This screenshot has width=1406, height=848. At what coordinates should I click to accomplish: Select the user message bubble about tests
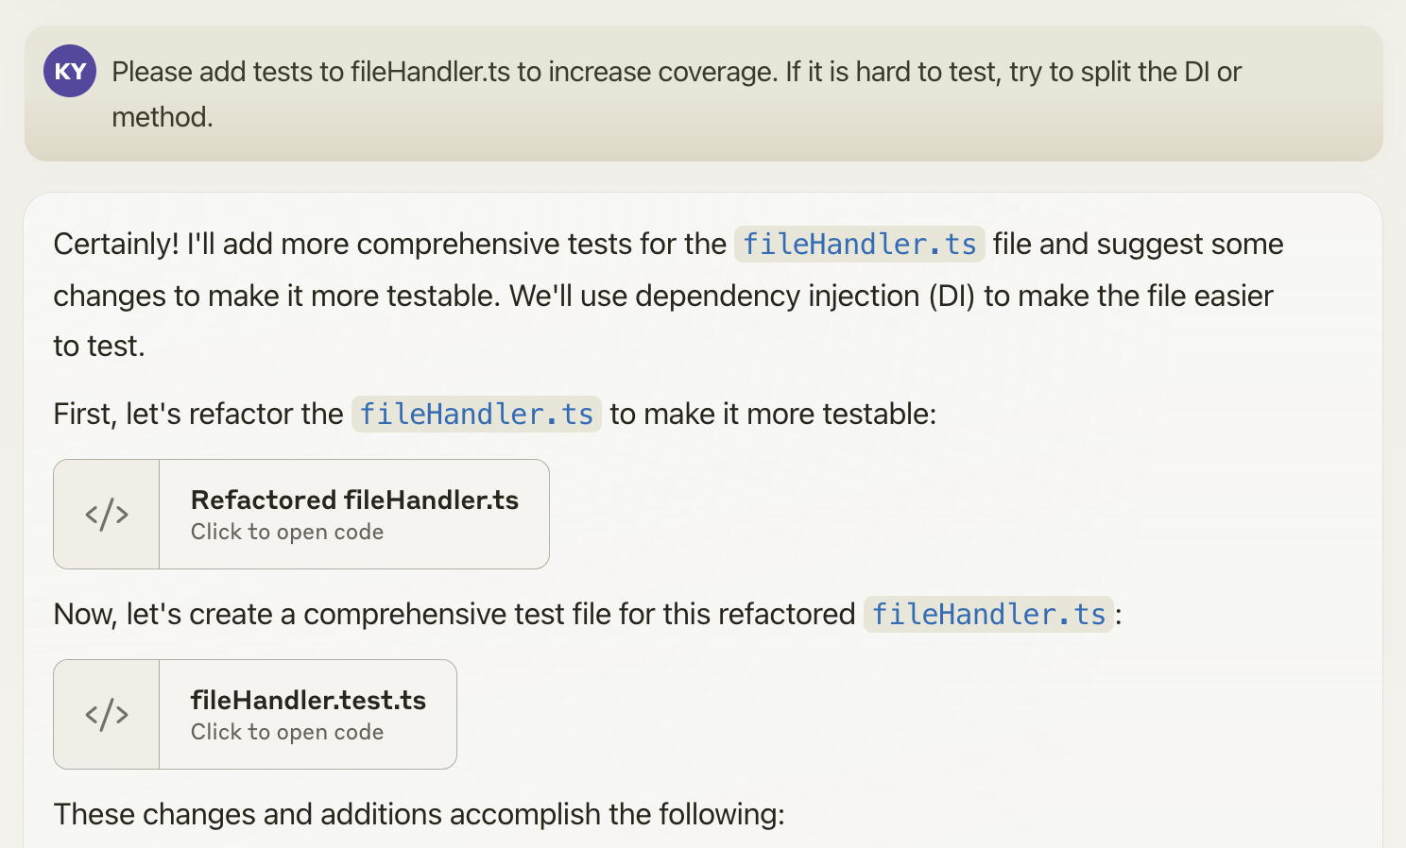point(703,93)
